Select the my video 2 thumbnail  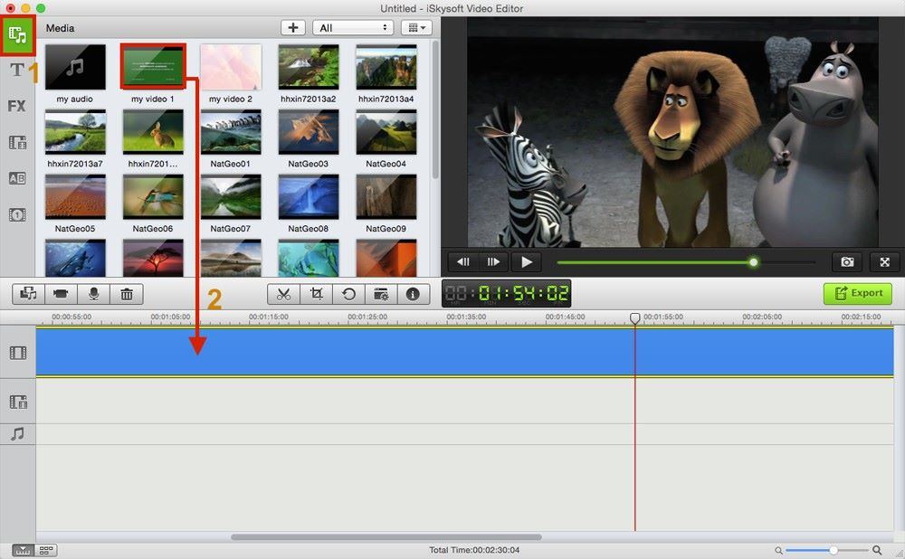231,67
